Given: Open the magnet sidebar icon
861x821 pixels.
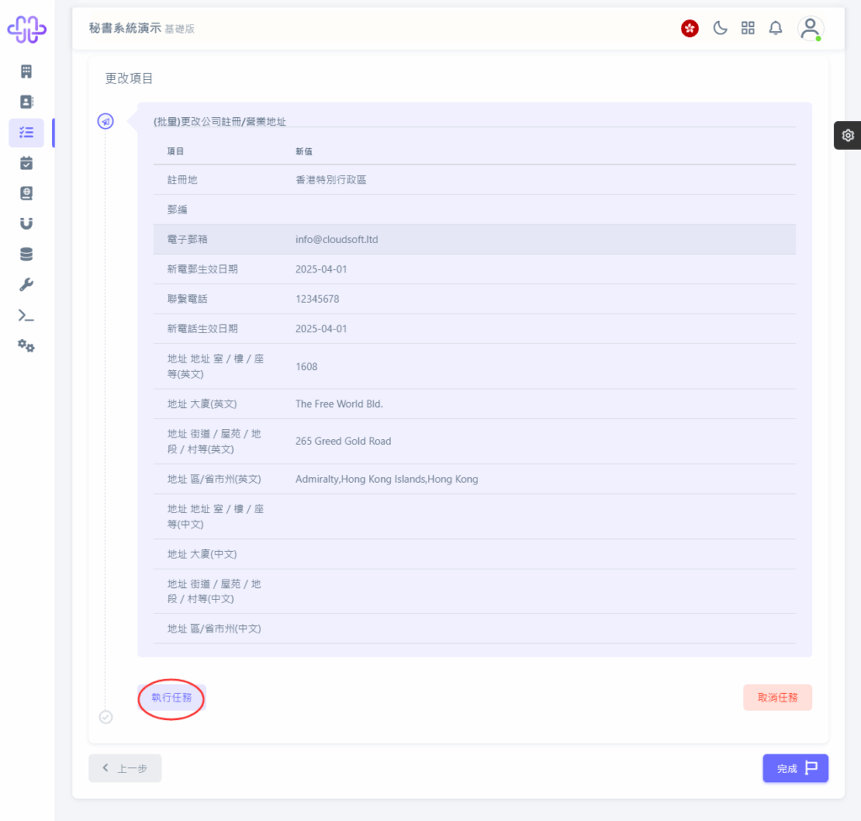Looking at the screenshot, I should click(26, 223).
